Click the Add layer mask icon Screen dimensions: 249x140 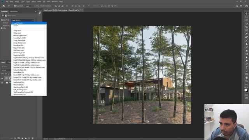19,138
